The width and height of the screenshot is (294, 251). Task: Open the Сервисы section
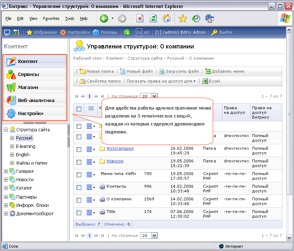tap(35, 75)
